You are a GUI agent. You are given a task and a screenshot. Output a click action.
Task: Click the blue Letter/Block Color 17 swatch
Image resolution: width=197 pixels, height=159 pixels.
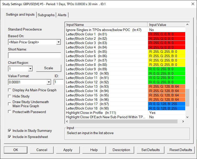point(166,104)
